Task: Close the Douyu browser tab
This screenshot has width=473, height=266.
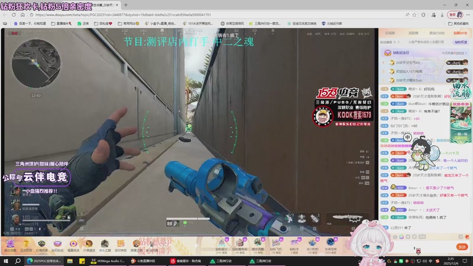Action: pyautogui.click(x=117, y=5)
